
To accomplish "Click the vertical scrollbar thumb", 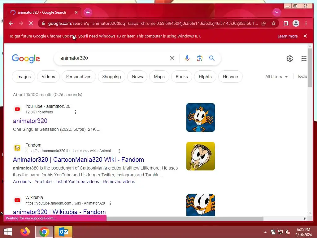I will pyautogui.click(x=310, y=68).
